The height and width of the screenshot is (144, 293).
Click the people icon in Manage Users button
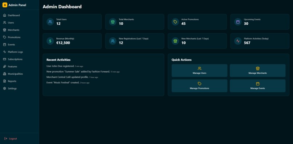click(x=200, y=69)
